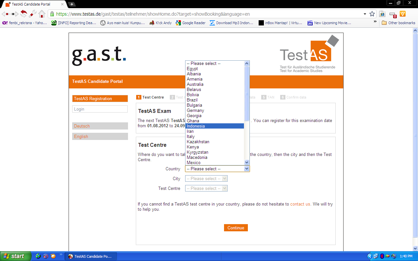Click the Login sidebar item
This screenshot has width=418, height=261.
100,109
